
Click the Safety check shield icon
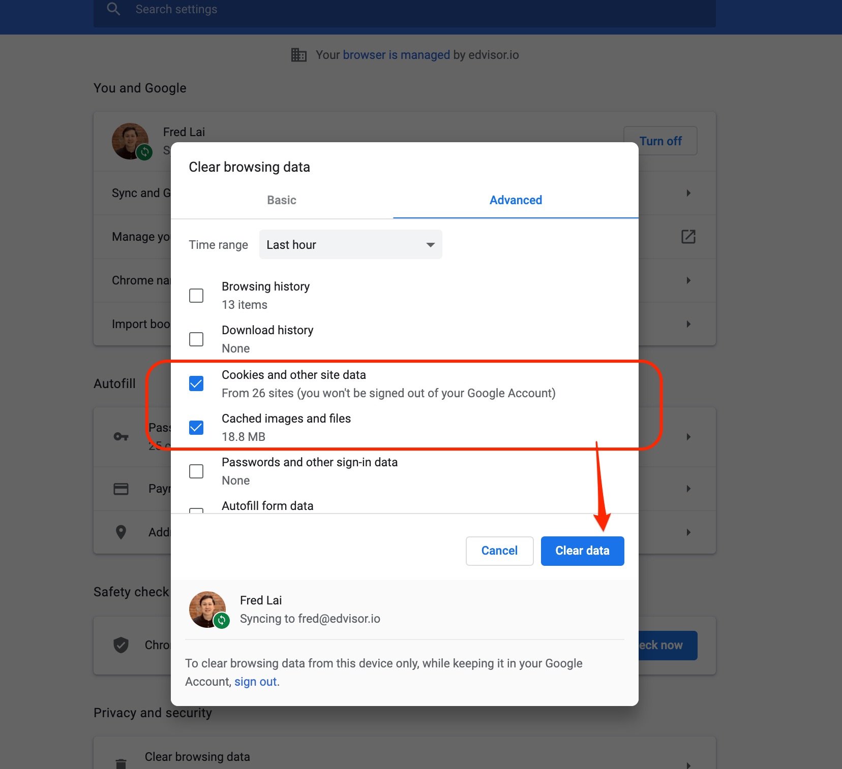coord(121,645)
